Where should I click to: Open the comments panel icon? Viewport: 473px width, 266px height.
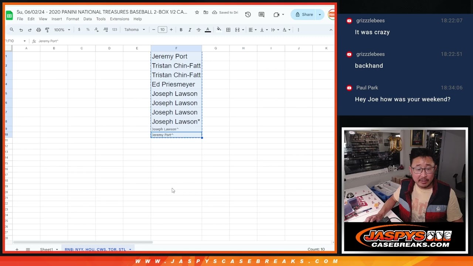tap(262, 14)
